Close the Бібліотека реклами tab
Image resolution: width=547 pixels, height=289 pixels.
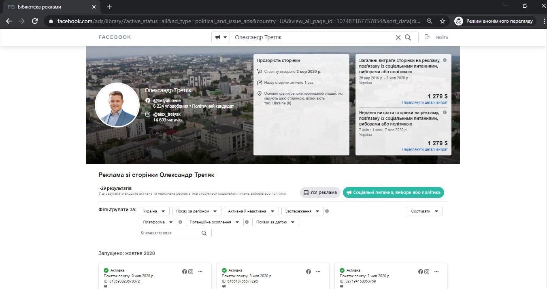click(x=94, y=7)
